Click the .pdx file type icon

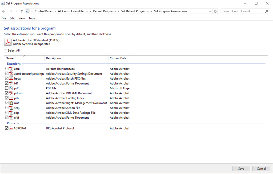[x=11, y=98]
